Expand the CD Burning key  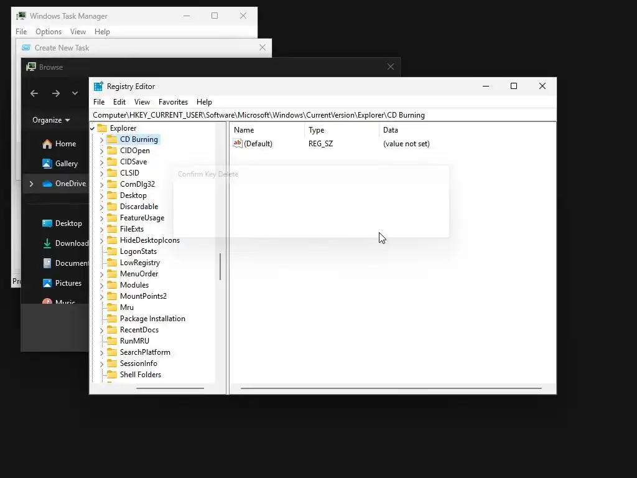pos(101,140)
